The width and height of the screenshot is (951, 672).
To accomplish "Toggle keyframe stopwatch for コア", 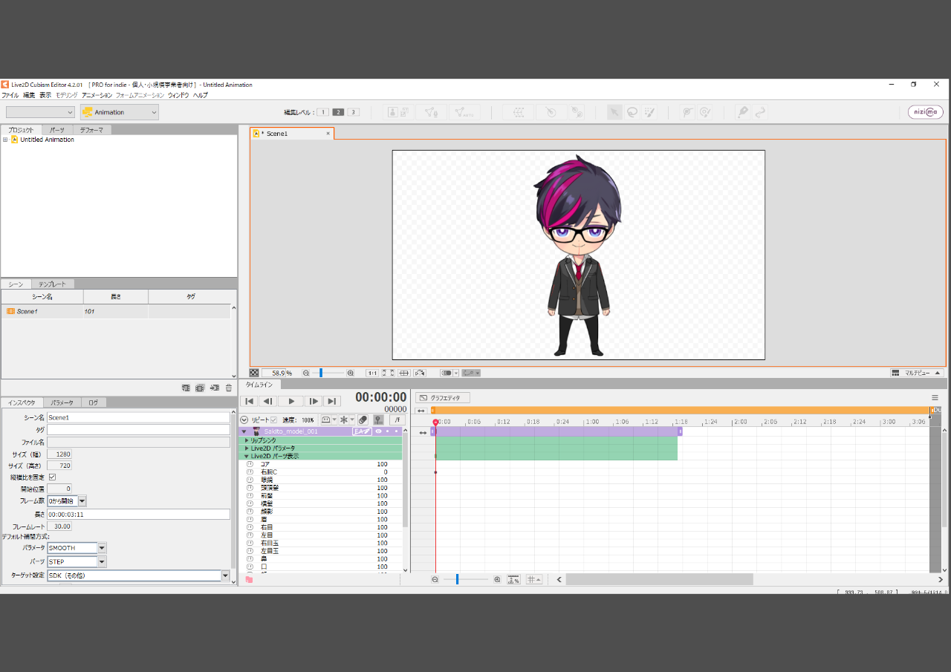I will (x=250, y=464).
